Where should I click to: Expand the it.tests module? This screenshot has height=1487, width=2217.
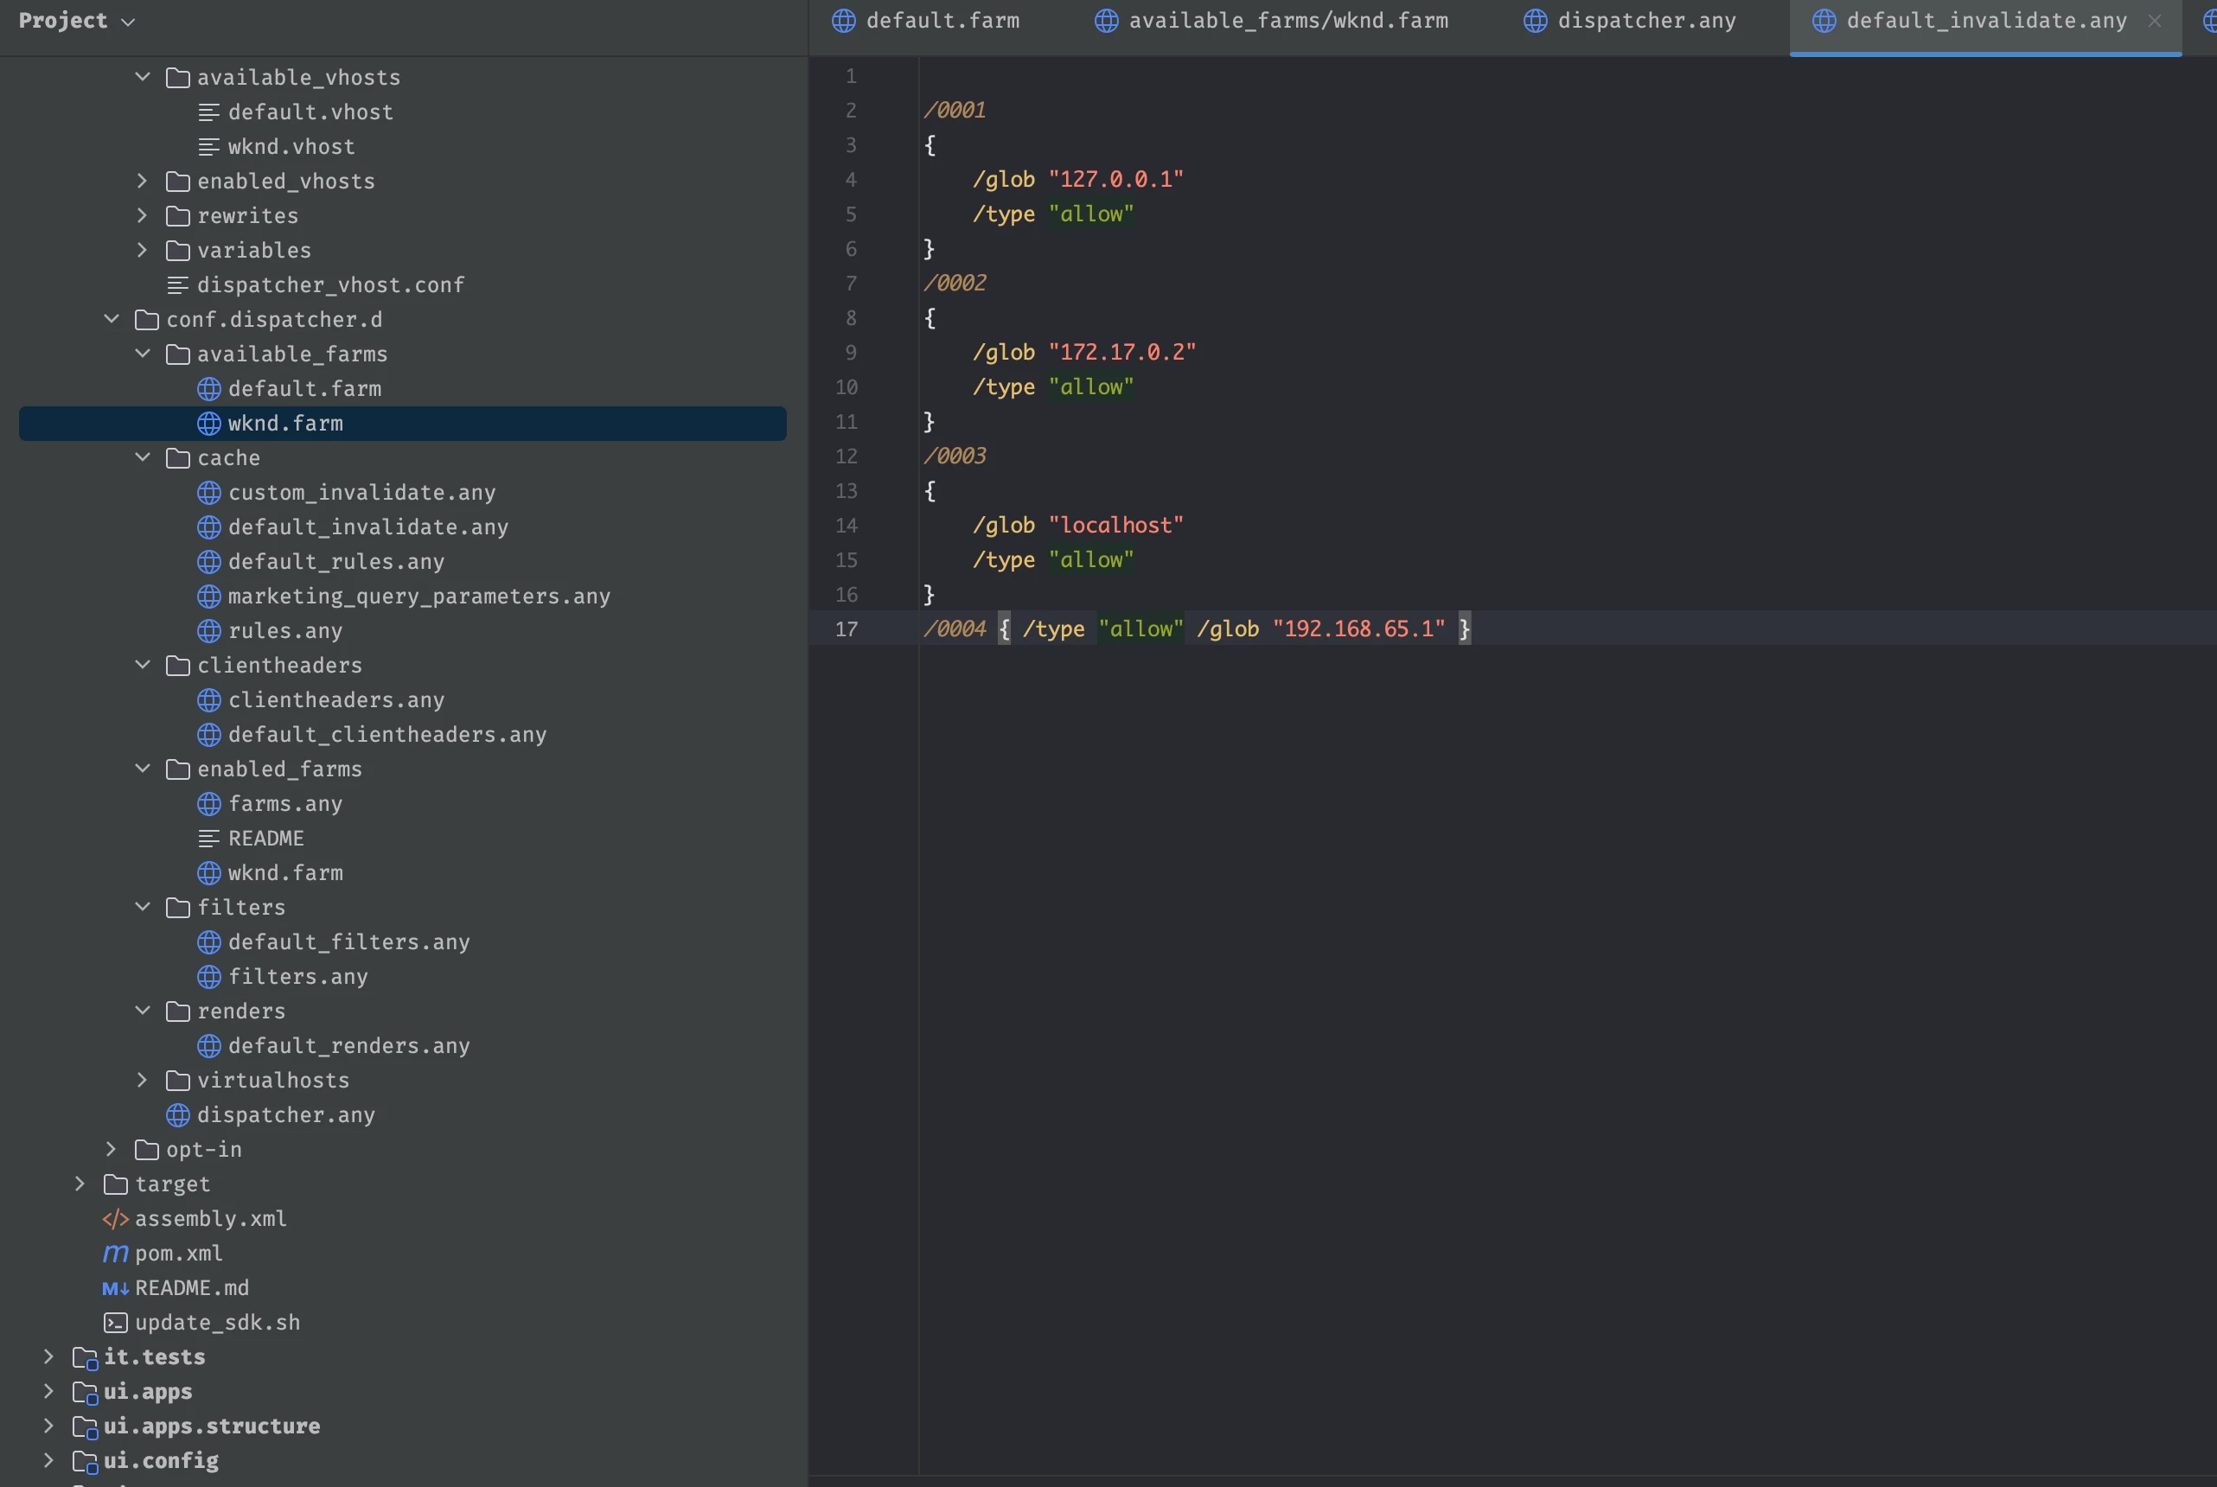click(48, 1357)
